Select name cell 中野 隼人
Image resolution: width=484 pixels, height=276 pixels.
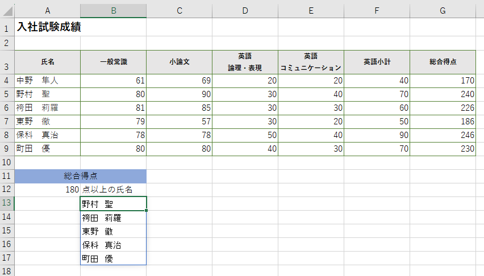click(x=47, y=81)
